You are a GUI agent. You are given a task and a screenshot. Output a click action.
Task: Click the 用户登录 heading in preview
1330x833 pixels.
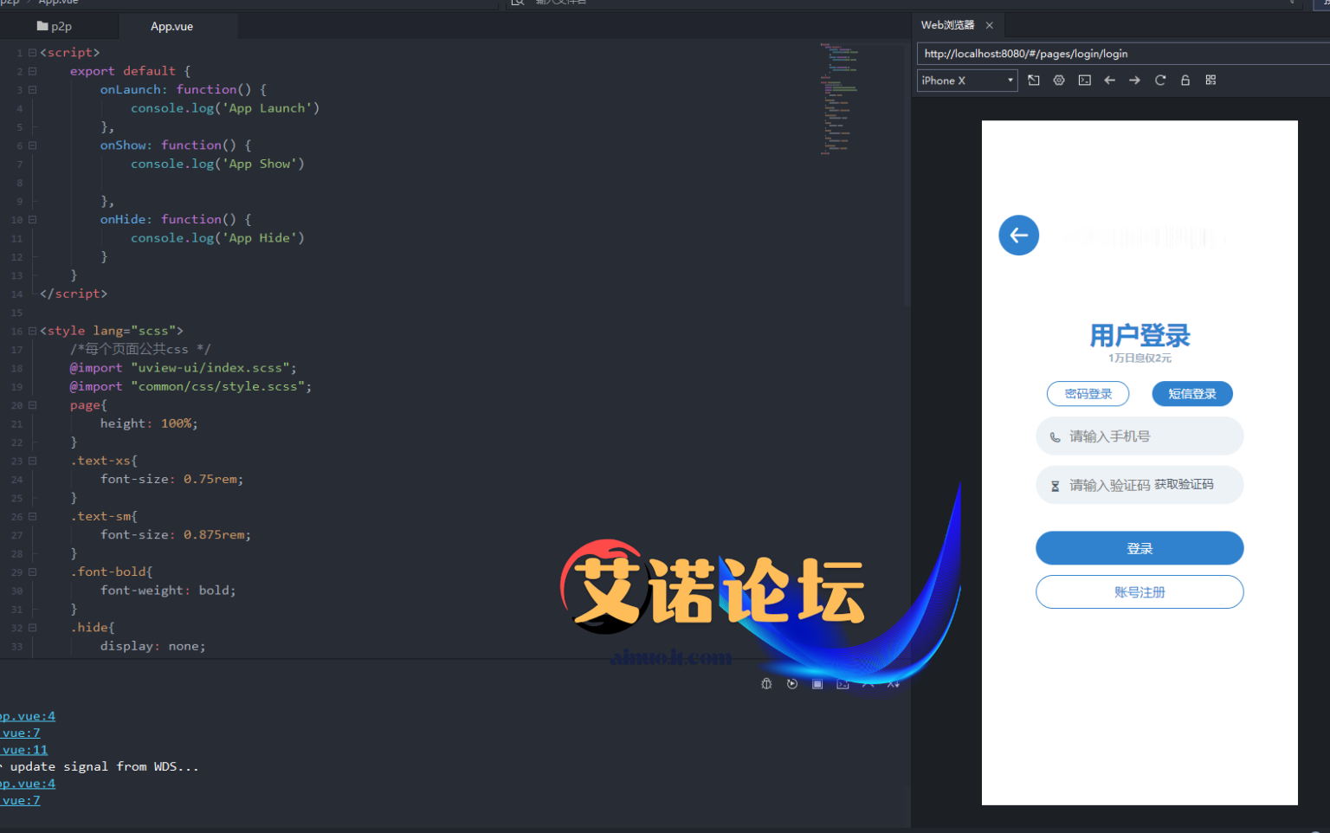point(1140,335)
